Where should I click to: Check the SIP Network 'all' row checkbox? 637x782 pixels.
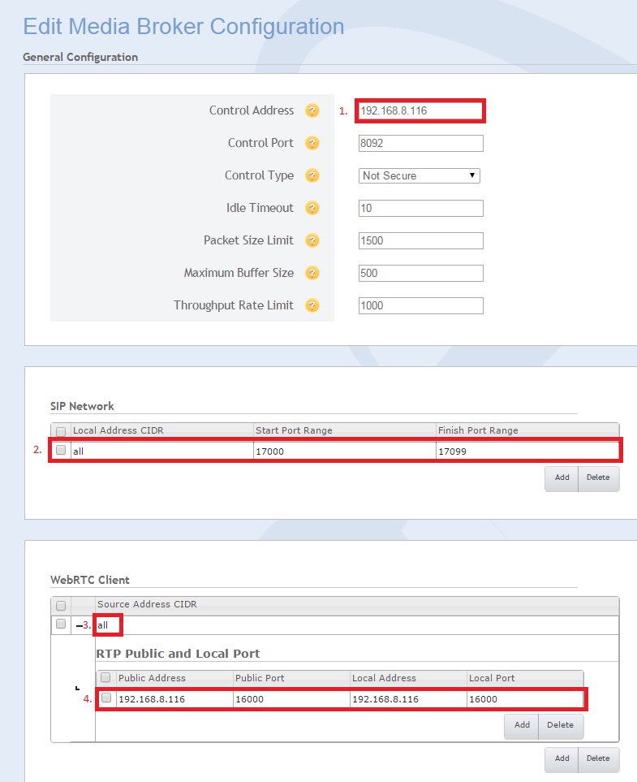[61, 450]
